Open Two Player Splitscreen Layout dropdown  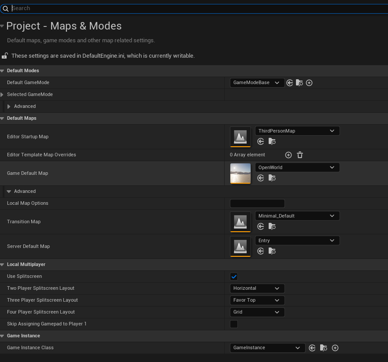click(257, 288)
